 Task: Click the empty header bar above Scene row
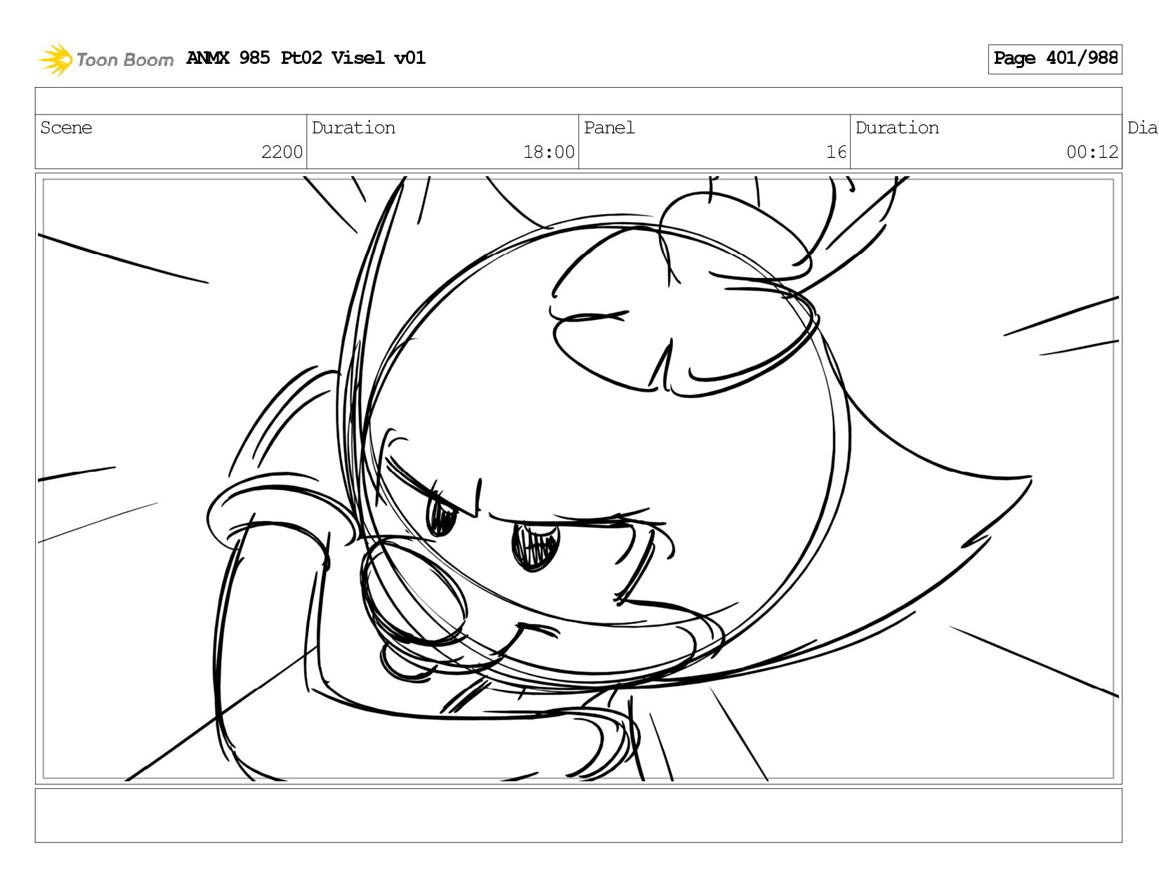[x=578, y=101]
